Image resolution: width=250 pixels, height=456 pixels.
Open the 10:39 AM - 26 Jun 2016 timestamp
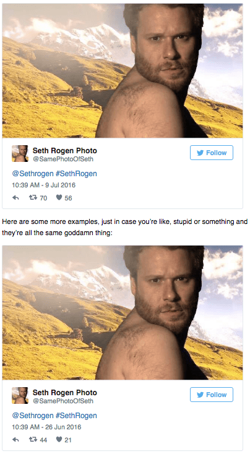click(46, 427)
